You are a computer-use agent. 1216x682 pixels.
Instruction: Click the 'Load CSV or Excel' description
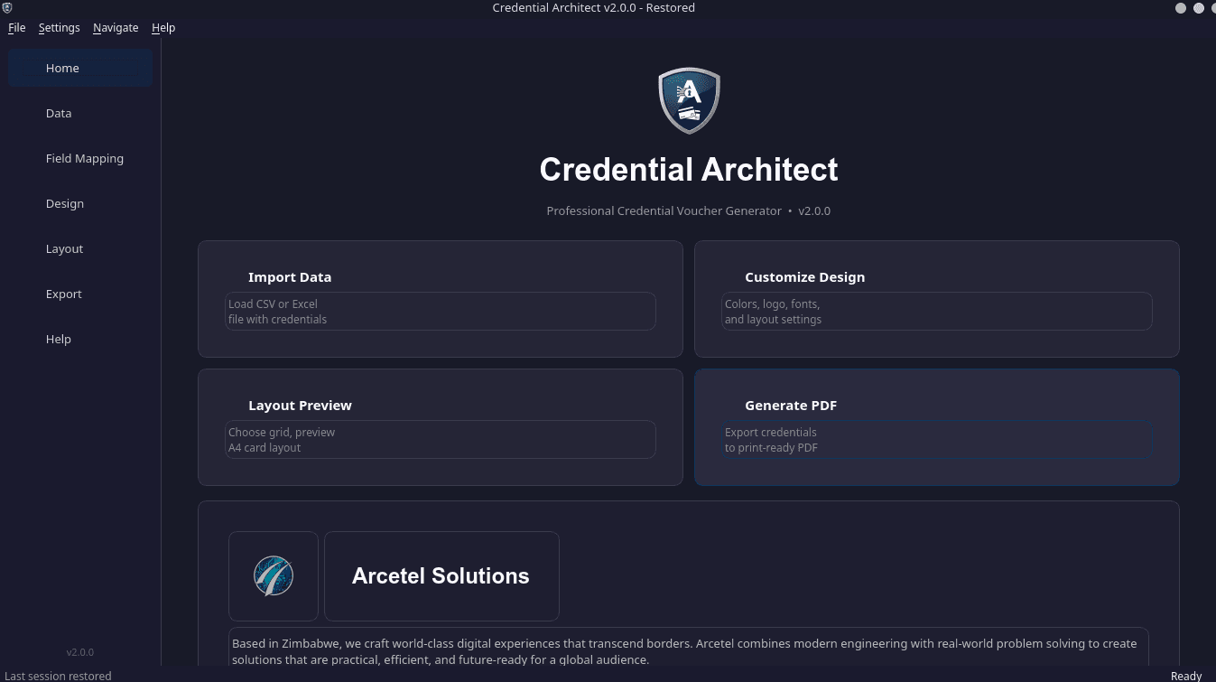pos(441,311)
